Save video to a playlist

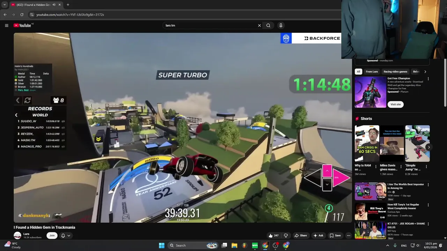335,236
